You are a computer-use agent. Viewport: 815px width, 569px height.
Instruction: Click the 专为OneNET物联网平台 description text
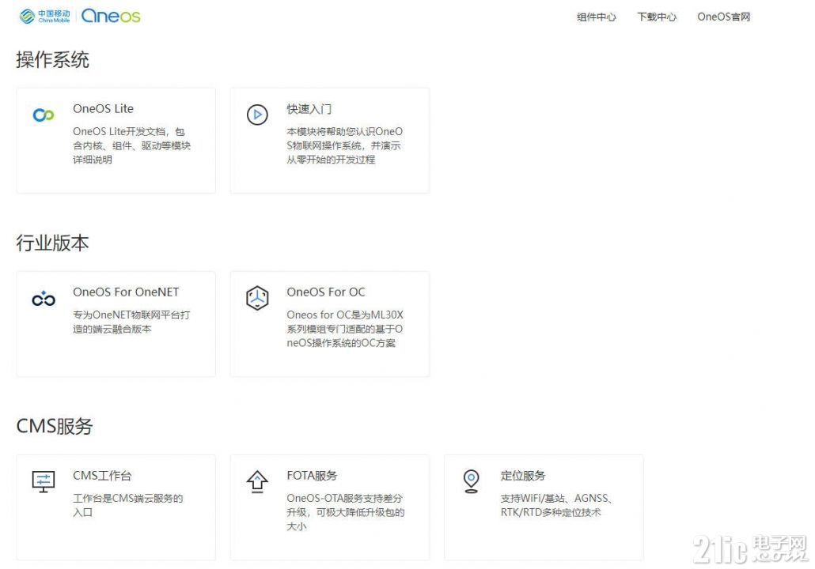tap(131, 322)
